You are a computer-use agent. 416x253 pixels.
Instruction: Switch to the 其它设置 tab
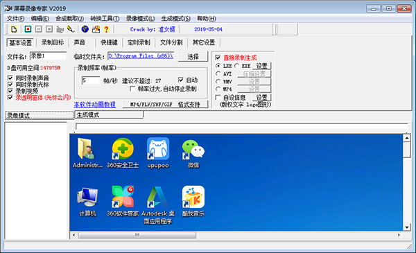click(203, 42)
